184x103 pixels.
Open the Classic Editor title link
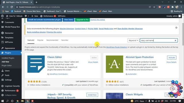pyautogui.click(x=55, y=57)
